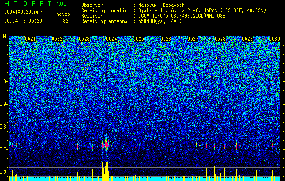285x181 pixels.
Task: Click the 1.0 kHz axis tick label
Action: click(4, 82)
